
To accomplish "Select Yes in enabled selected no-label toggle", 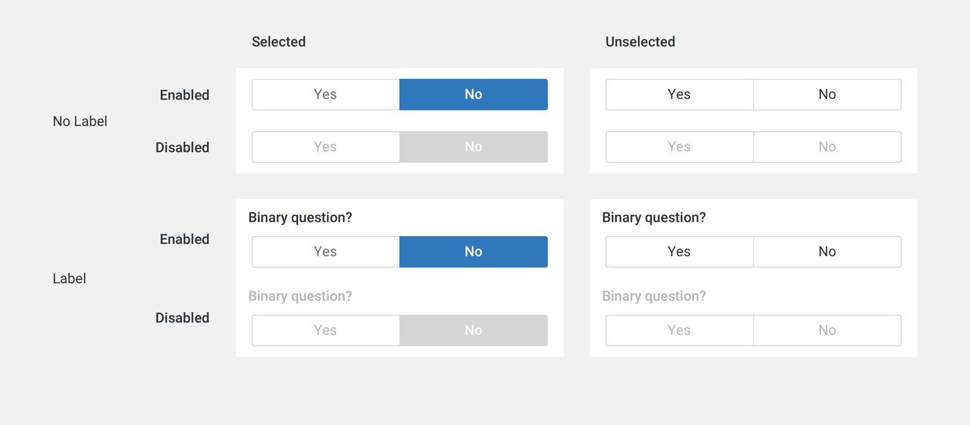I will tap(326, 94).
